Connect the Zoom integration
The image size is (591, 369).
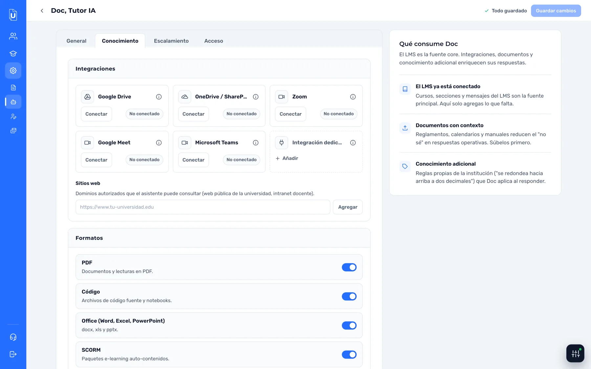pyautogui.click(x=291, y=114)
